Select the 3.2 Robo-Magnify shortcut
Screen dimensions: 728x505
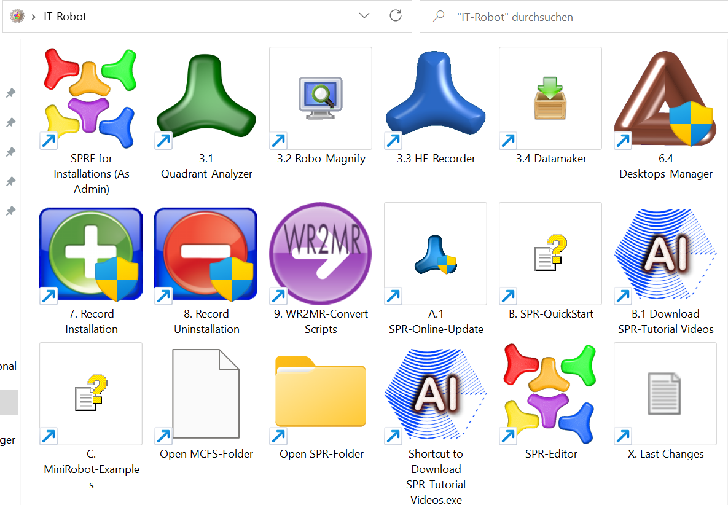pyautogui.click(x=321, y=98)
